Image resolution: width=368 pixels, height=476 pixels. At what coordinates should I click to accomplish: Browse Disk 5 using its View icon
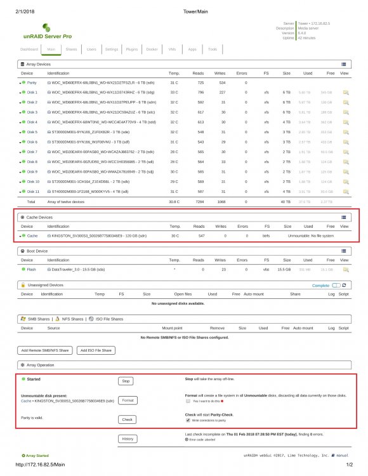tap(346, 133)
